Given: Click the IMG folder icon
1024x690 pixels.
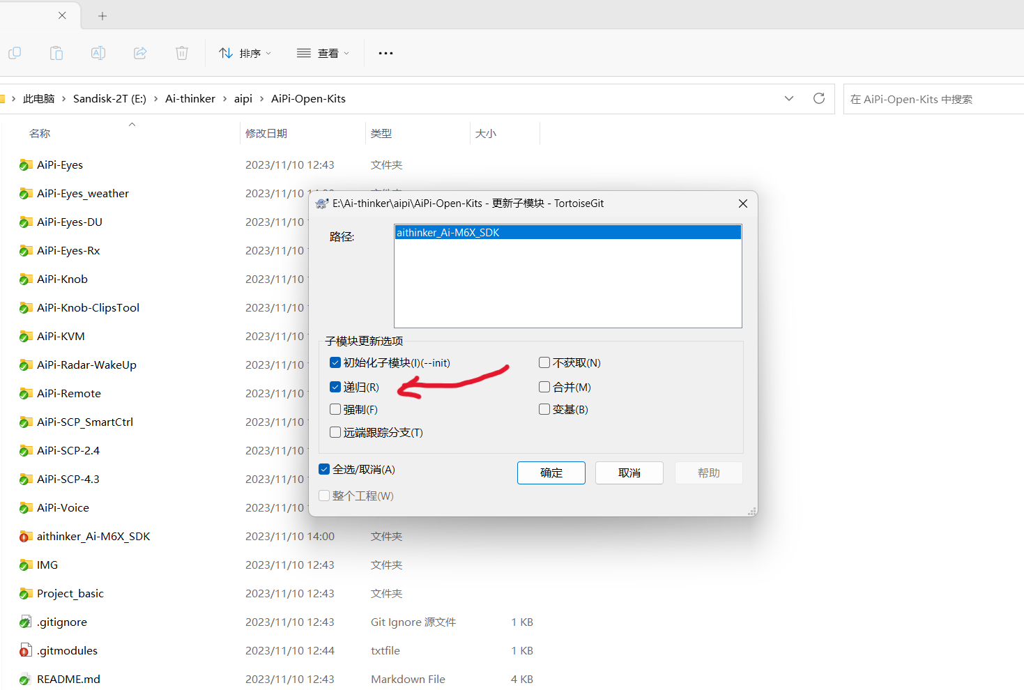Looking at the screenshot, I should pyautogui.click(x=26, y=565).
